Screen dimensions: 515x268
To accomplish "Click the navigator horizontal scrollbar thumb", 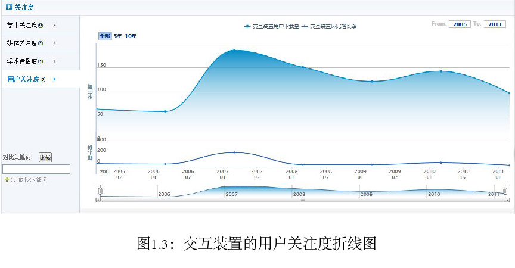I will click(303, 200).
